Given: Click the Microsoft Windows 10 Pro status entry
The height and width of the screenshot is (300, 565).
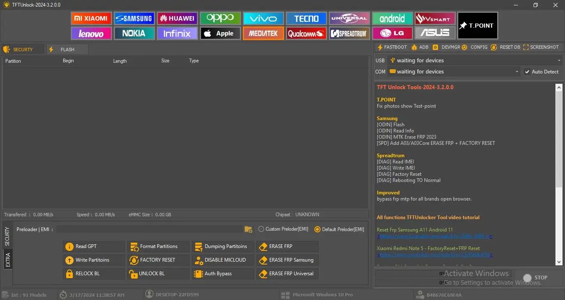Looking at the screenshot, I should [317, 295].
